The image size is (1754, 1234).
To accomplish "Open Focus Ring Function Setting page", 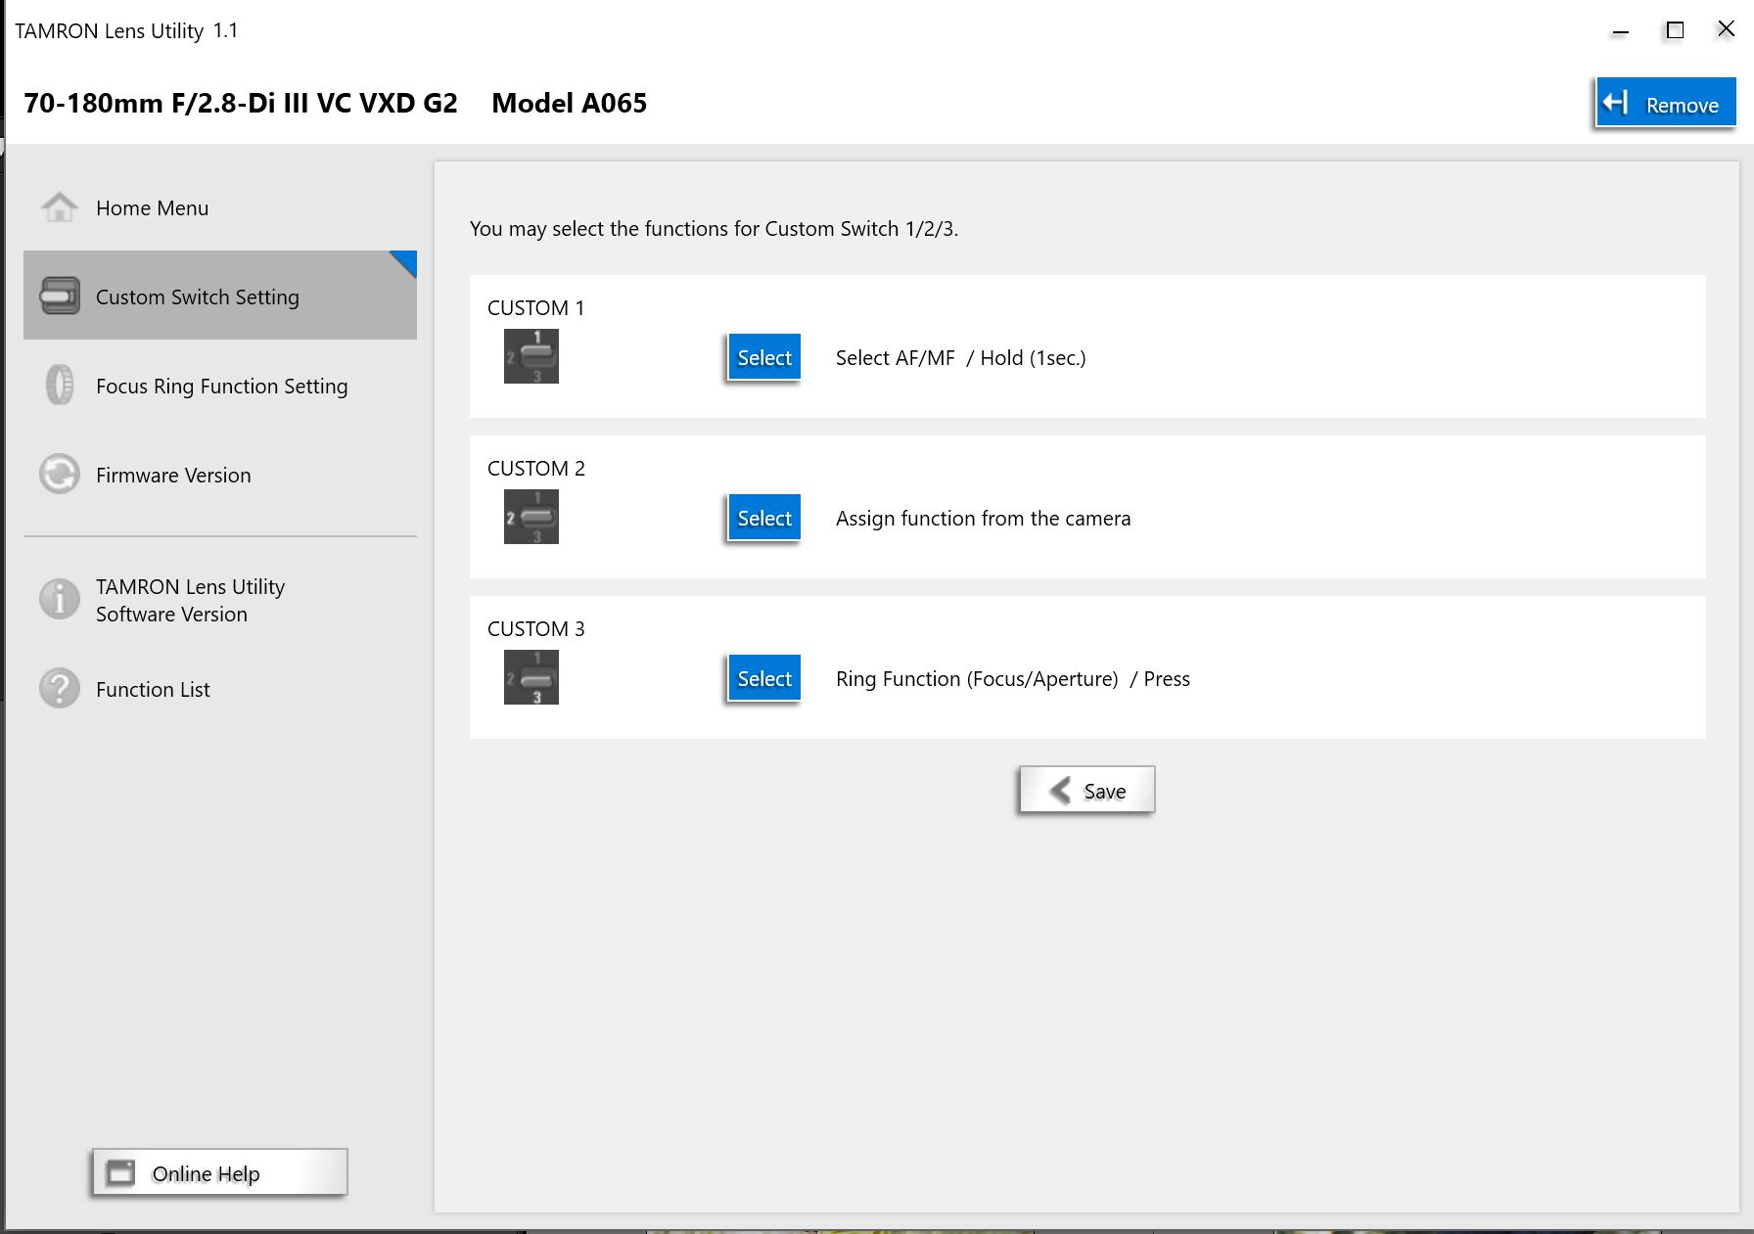I will (x=220, y=386).
